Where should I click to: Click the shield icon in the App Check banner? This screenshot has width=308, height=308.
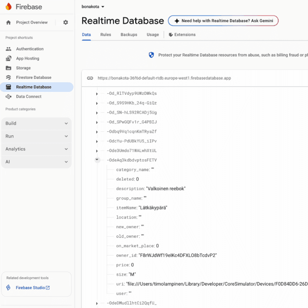pos(151,55)
